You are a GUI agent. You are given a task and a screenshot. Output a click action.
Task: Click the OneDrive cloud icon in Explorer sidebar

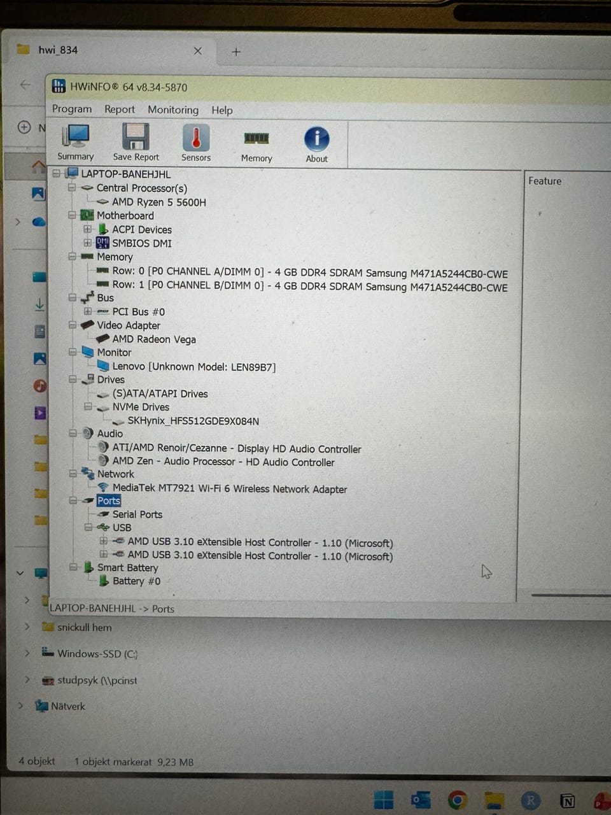point(39,222)
